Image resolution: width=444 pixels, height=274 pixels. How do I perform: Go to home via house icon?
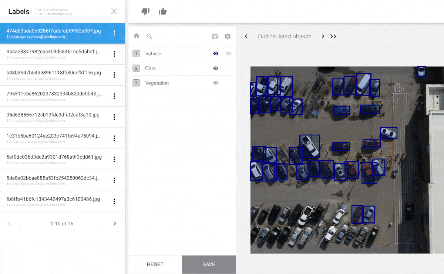pos(137,36)
